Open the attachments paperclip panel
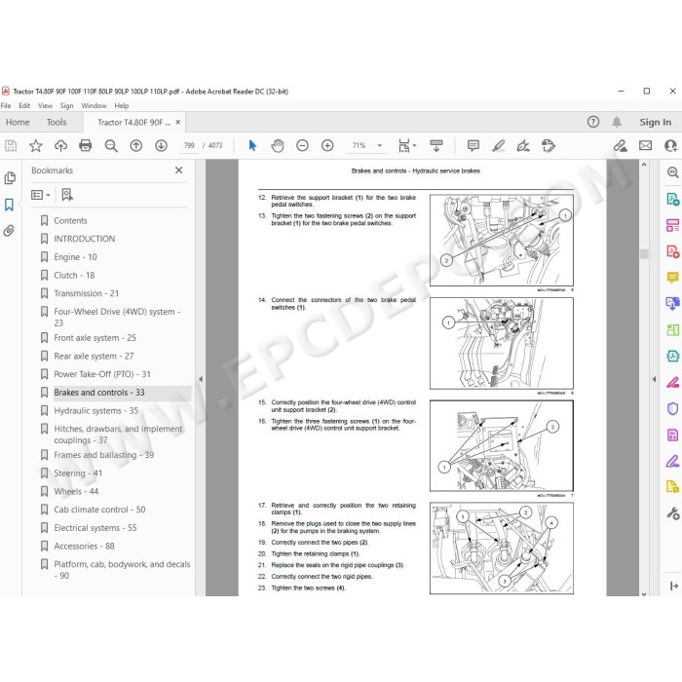 point(10,230)
